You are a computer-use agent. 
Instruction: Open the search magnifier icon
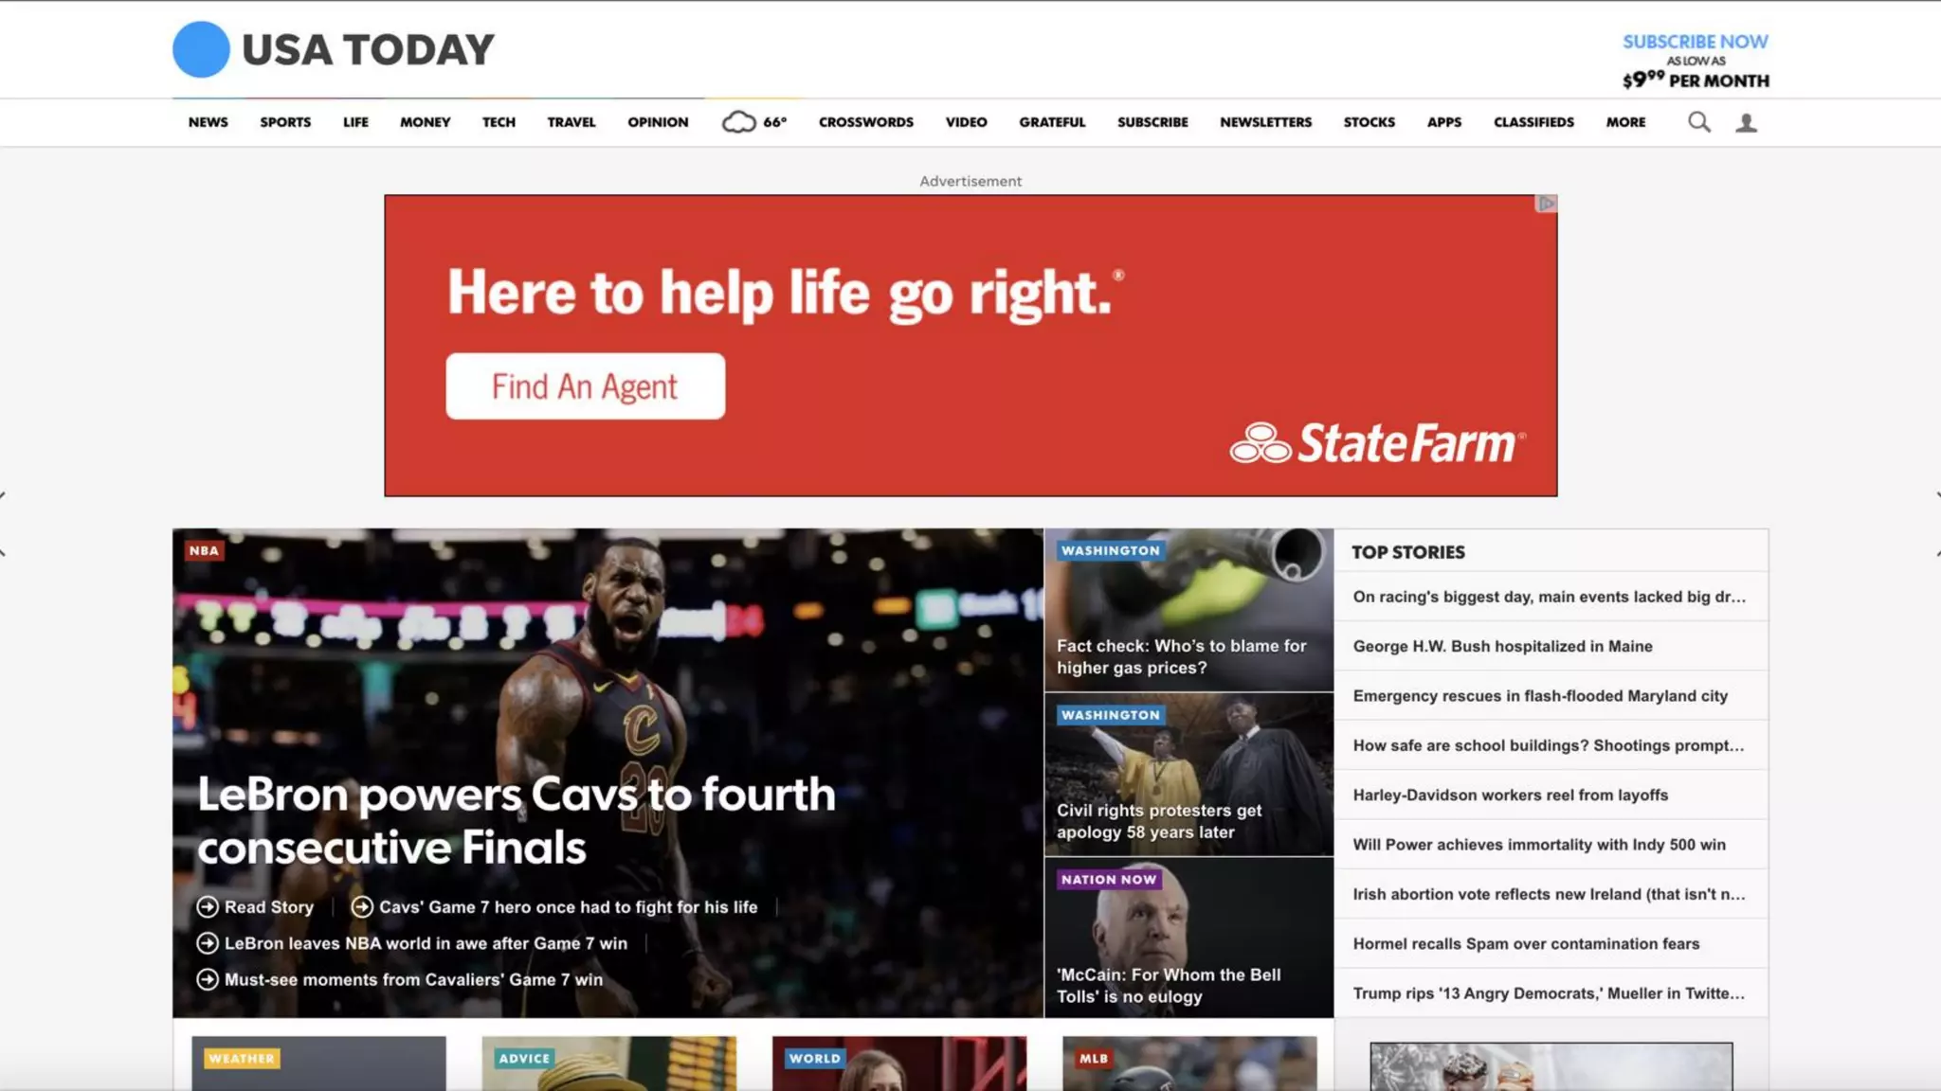[x=1699, y=122]
